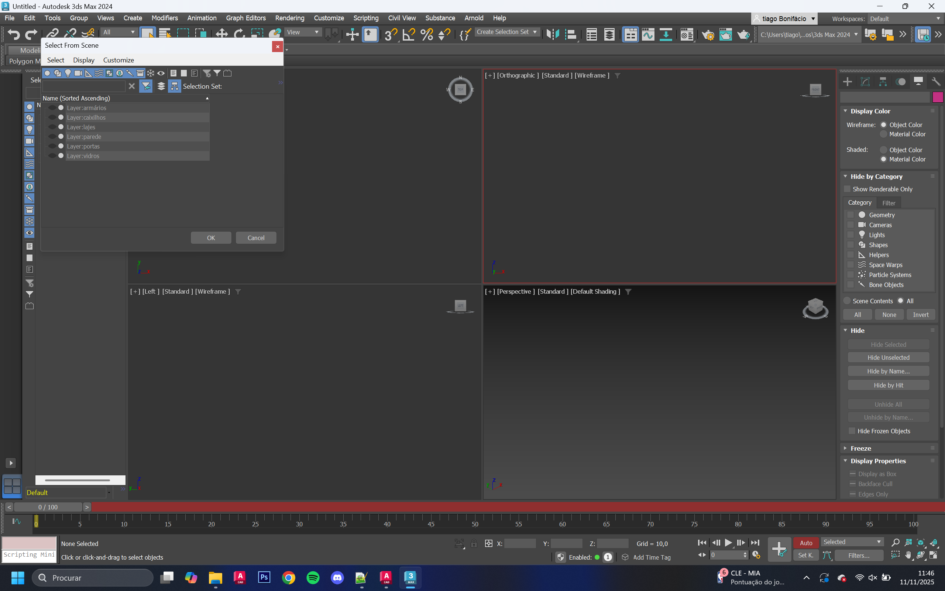945x591 pixels.
Task: Click the Cancel button in dialog
Action: pos(256,238)
